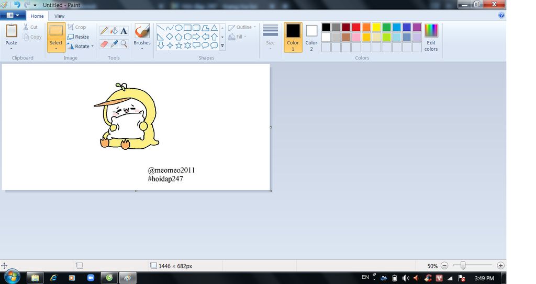Switch to the View tab
This screenshot has height=284, width=536.
tap(59, 16)
